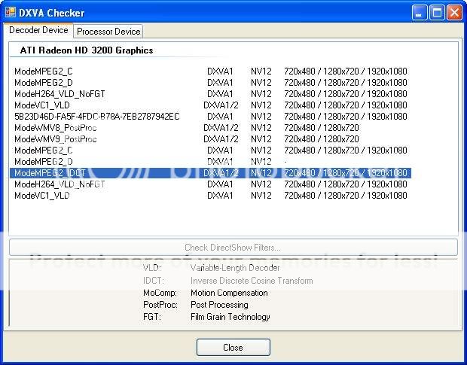Select ModeVC1_VLD row with DXVA1/2
467x365 pixels.
pos(211,105)
